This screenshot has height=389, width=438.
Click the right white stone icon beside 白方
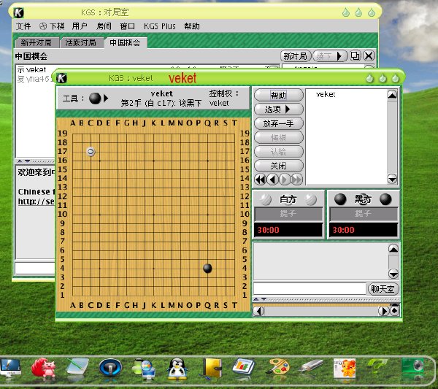pos(311,199)
